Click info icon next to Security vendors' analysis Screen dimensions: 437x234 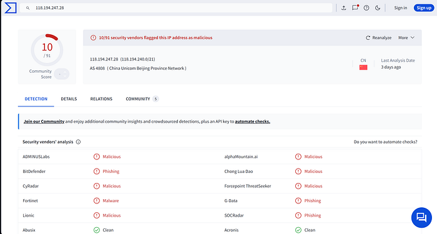(x=78, y=142)
